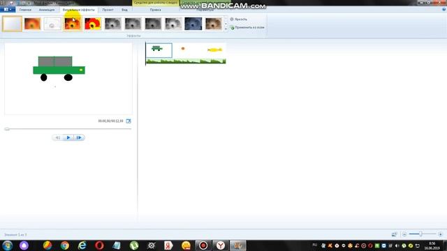
Task: Apply the blue-tone flower effect
Action: tap(193, 24)
